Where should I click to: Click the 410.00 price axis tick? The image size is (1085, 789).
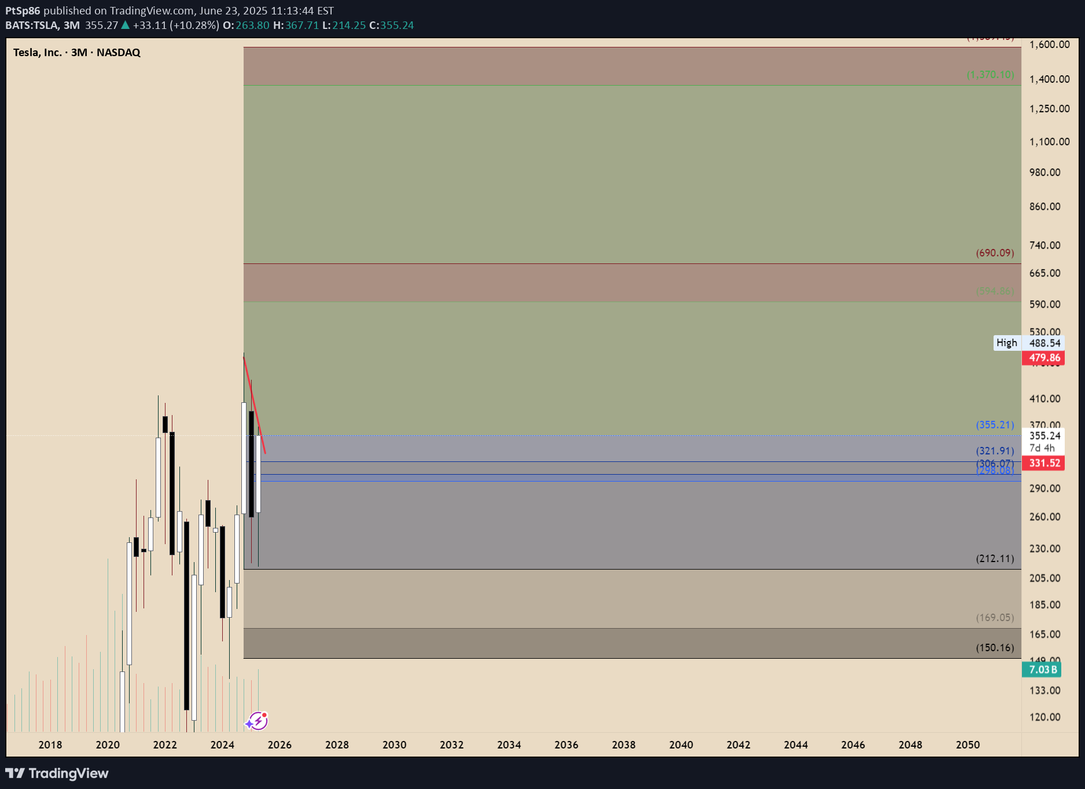click(x=1044, y=399)
